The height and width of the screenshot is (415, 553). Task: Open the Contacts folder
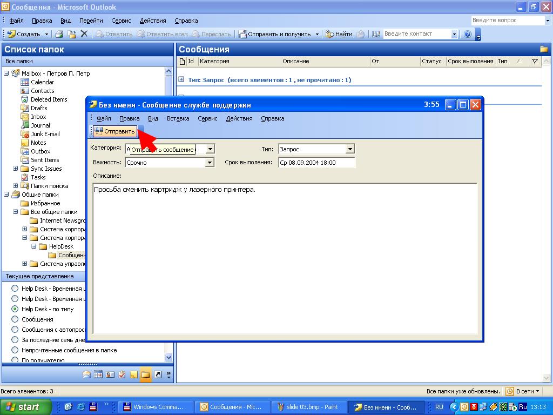pyautogui.click(x=42, y=91)
